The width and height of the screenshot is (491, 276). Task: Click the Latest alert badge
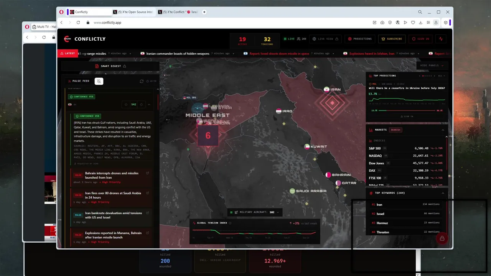coord(68,53)
